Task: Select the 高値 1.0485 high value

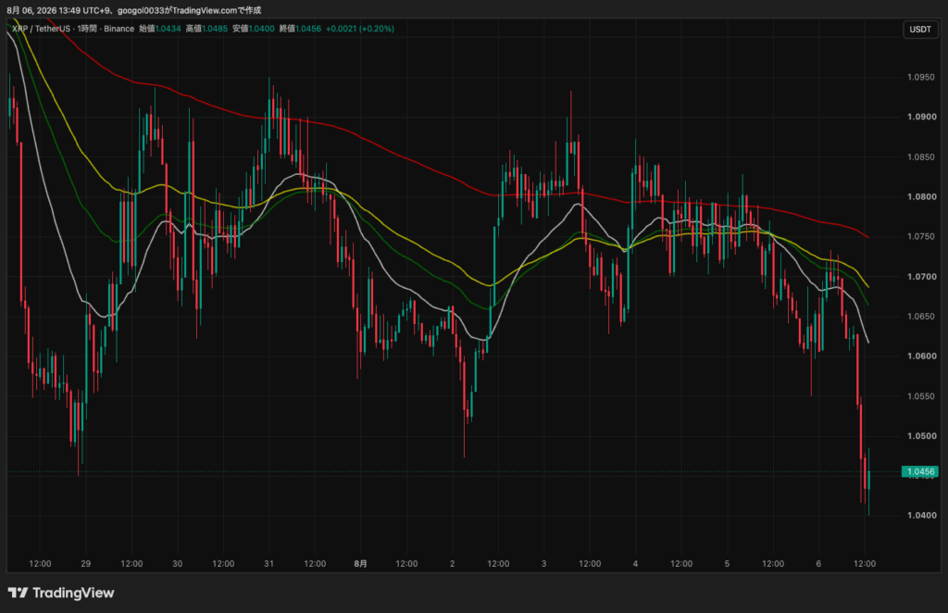Action: click(x=206, y=29)
